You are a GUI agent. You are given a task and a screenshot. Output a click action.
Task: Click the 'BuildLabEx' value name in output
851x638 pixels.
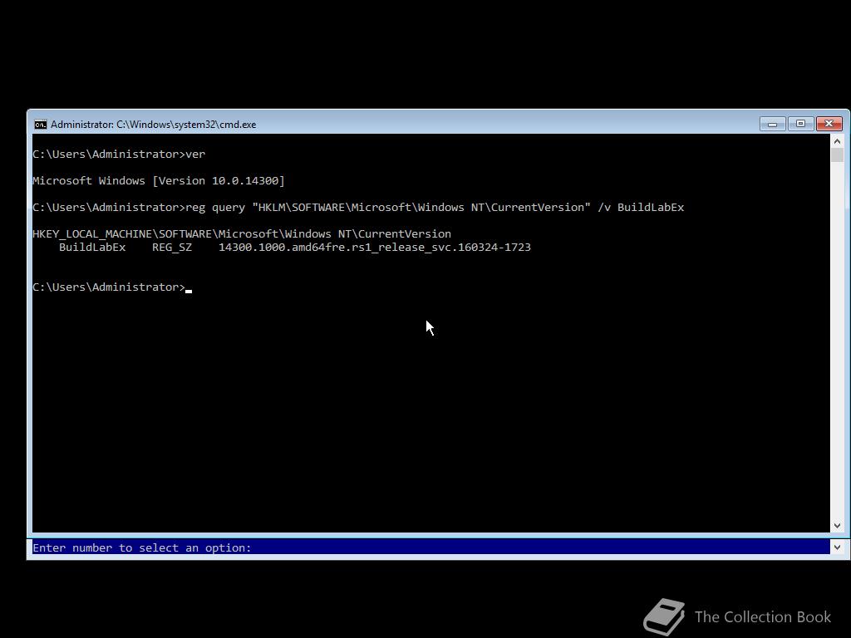click(92, 248)
